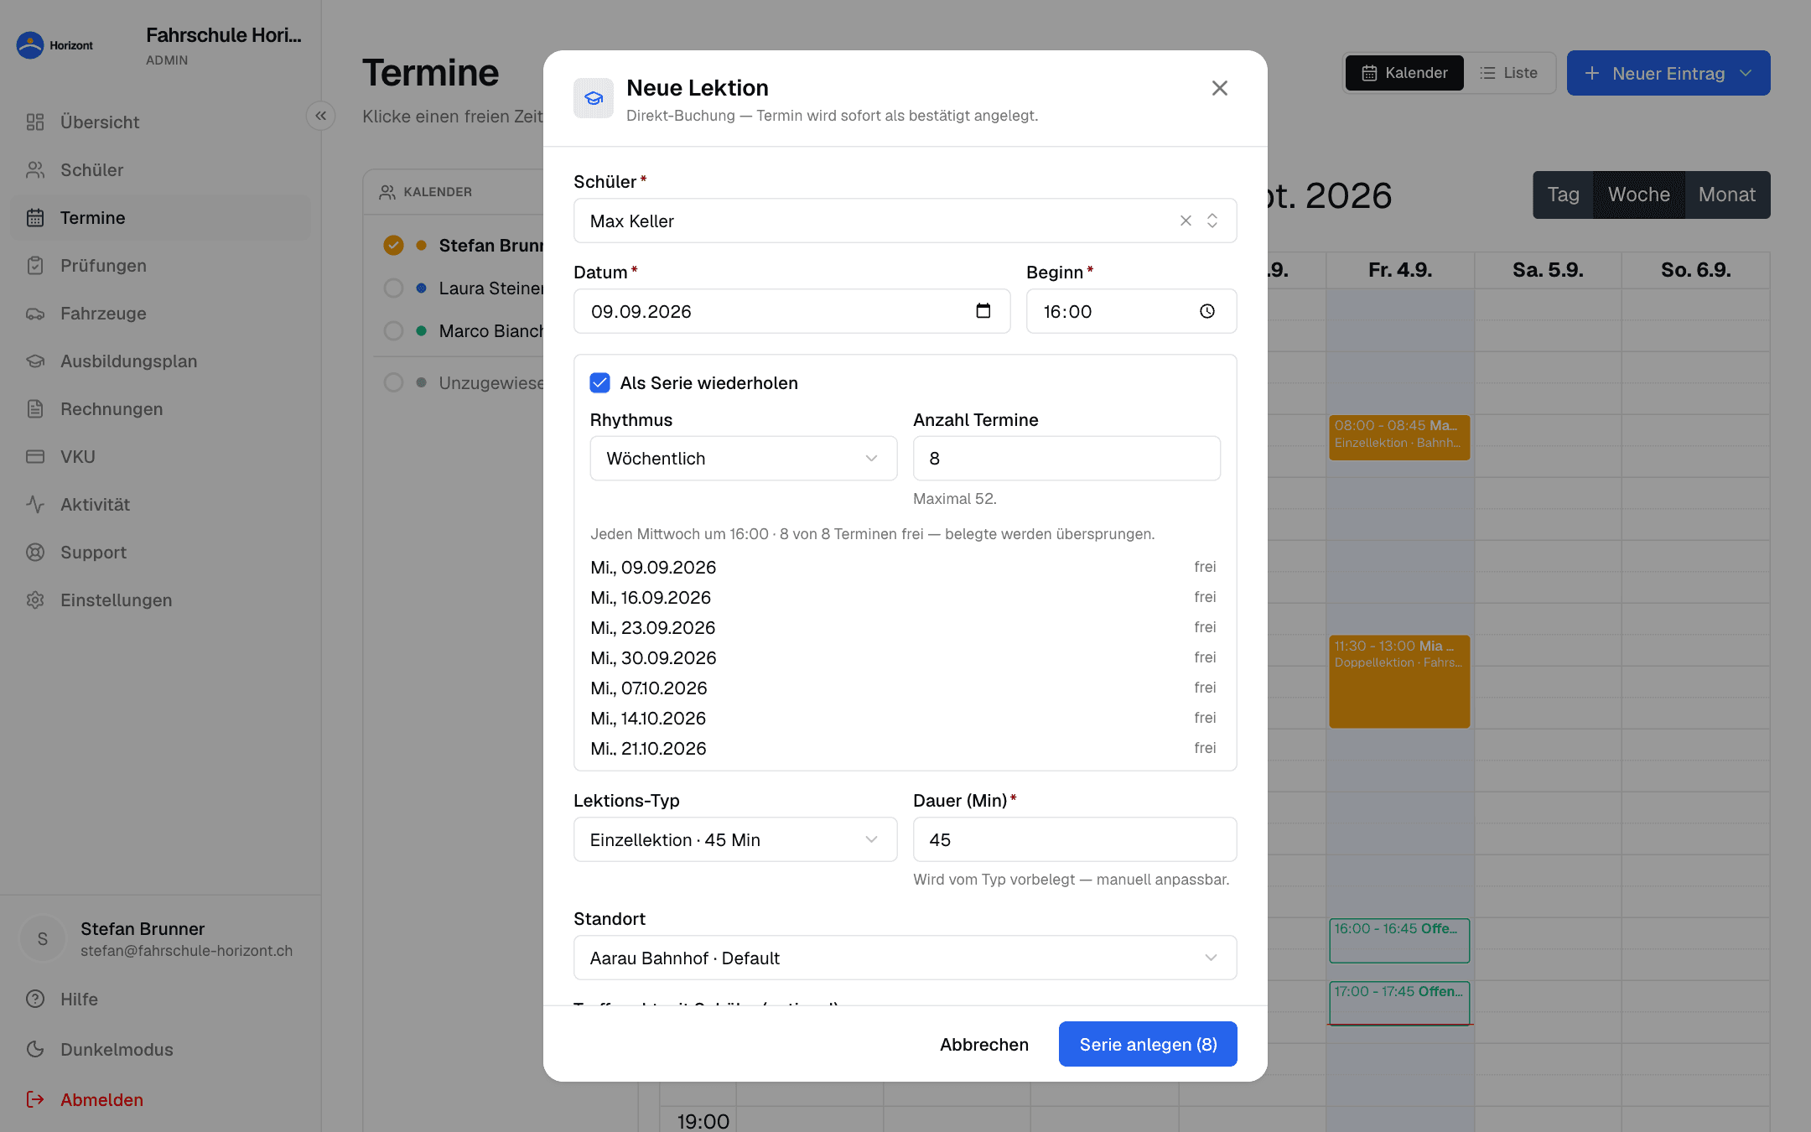Toggle Stefan Brunner calendar checkbox

coord(393,245)
